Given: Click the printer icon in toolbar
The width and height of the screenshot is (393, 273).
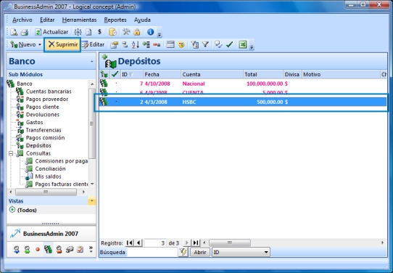Looking at the screenshot, I should pos(25,32).
